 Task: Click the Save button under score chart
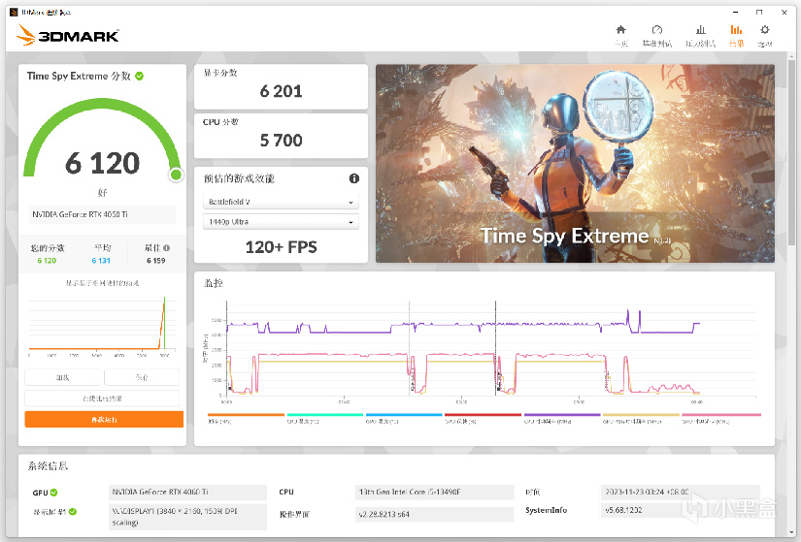click(142, 378)
